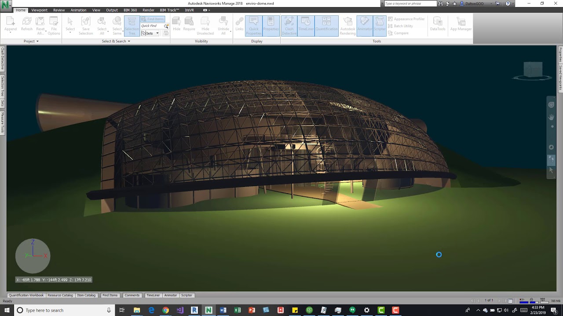Switch to the Animation ribbon tab
The image size is (563, 316).
click(x=78, y=10)
